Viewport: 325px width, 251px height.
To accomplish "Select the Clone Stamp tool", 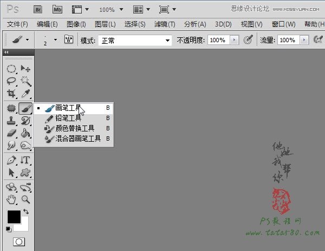I will 11,121.
